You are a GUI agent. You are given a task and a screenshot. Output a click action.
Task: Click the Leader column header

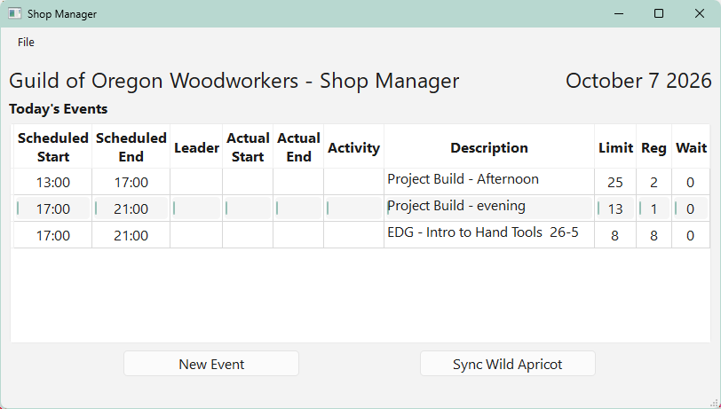[196, 147]
